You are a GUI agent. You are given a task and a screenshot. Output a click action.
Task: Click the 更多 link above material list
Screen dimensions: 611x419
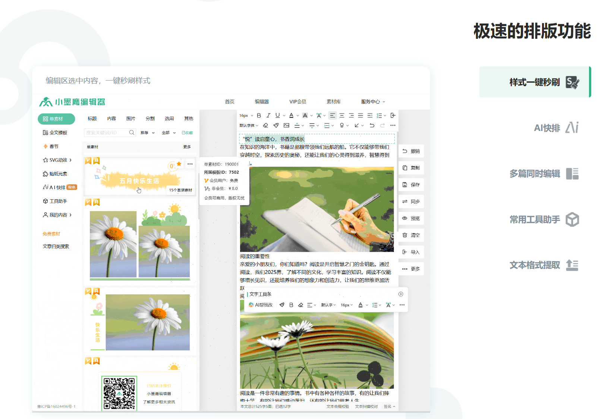coord(187,147)
